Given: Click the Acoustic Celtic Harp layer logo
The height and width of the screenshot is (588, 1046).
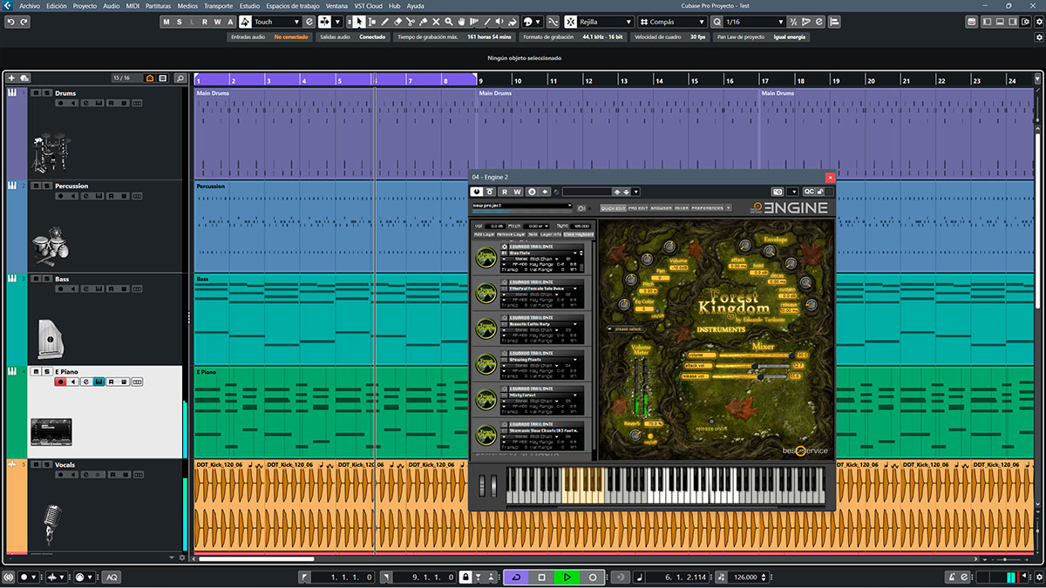Looking at the screenshot, I should [486, 328].
